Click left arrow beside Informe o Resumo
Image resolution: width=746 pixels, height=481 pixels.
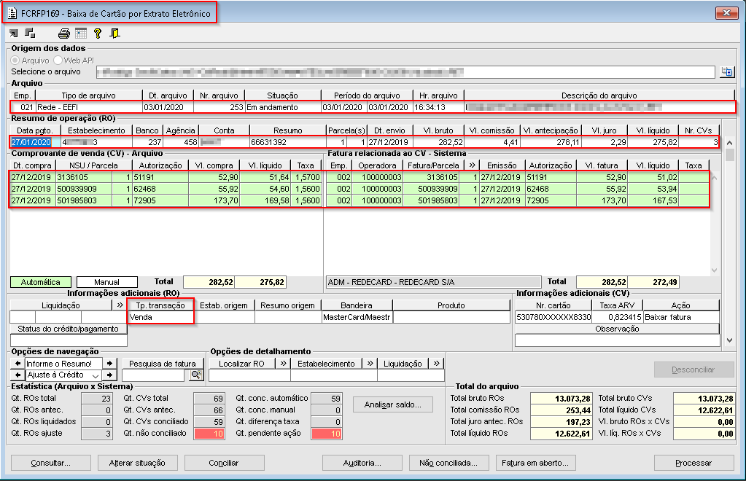(18, 364)
